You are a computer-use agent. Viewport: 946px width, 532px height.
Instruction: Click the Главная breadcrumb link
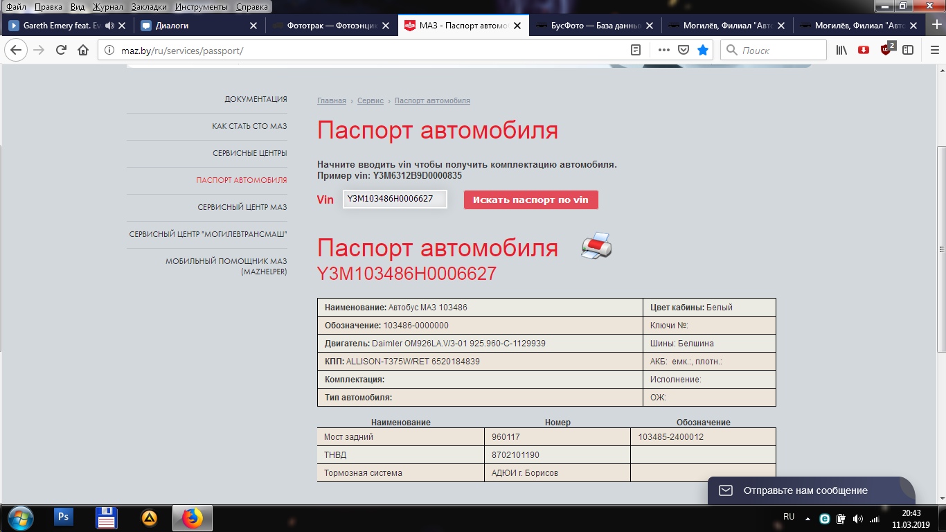331,100
